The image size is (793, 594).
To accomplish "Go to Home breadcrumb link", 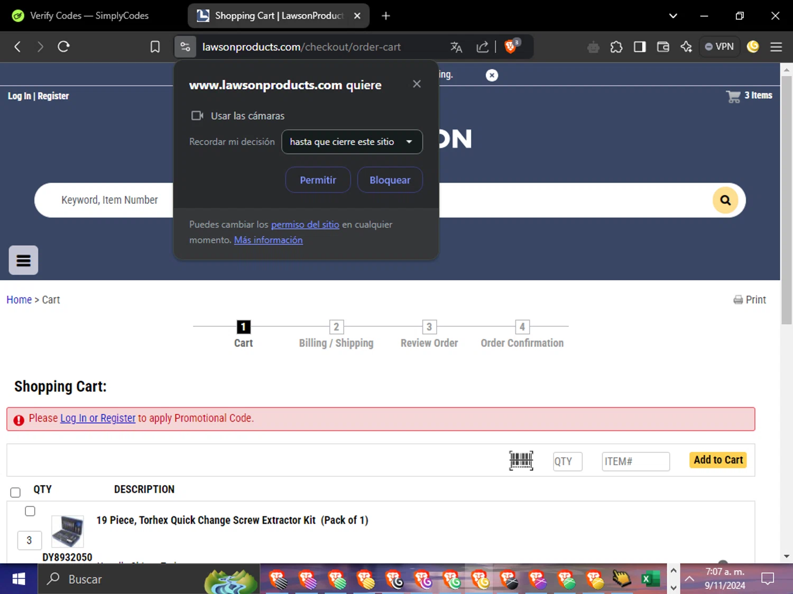I will click(x=19, y=299).
